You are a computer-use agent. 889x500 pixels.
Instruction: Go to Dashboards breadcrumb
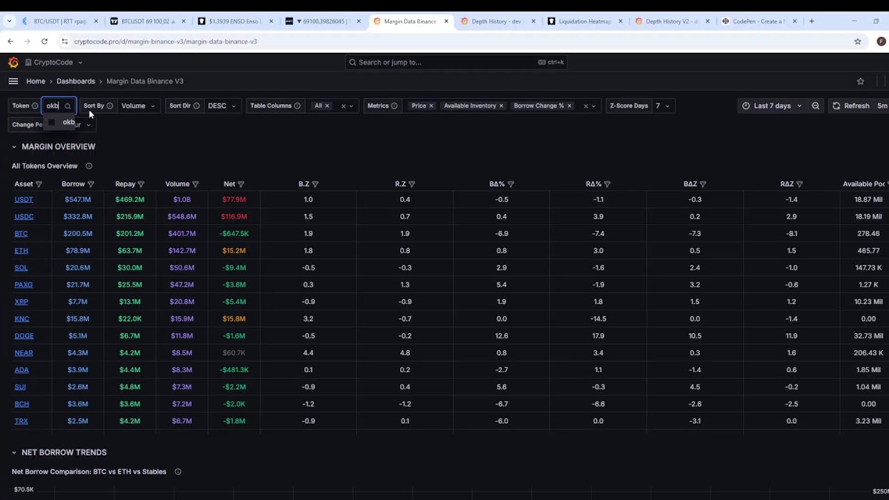pyautogui.click(x=76, y=81)
